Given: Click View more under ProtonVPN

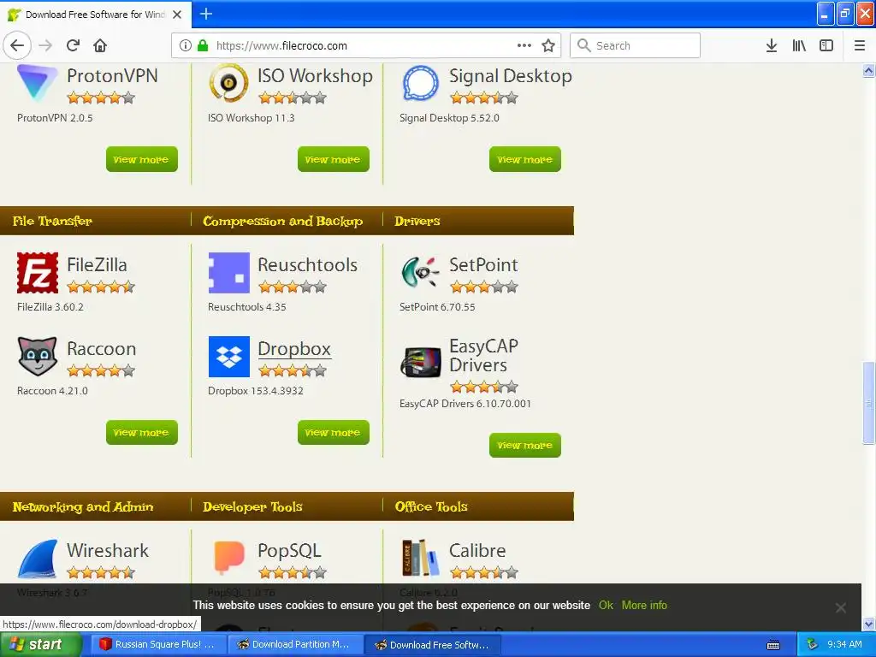Looking at the screenshot, I should pos(142,159).
